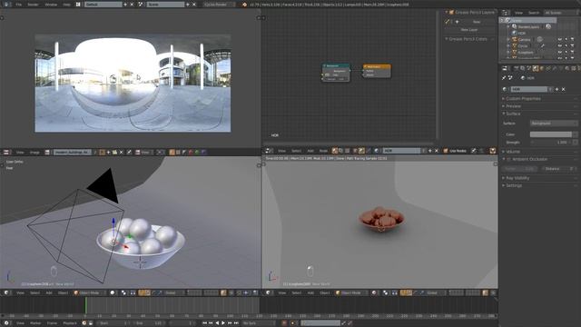Image resolution: width=581 pixels, height=327 pixels.
Task: Open the scene selector showing Scene
Action: 165,5
